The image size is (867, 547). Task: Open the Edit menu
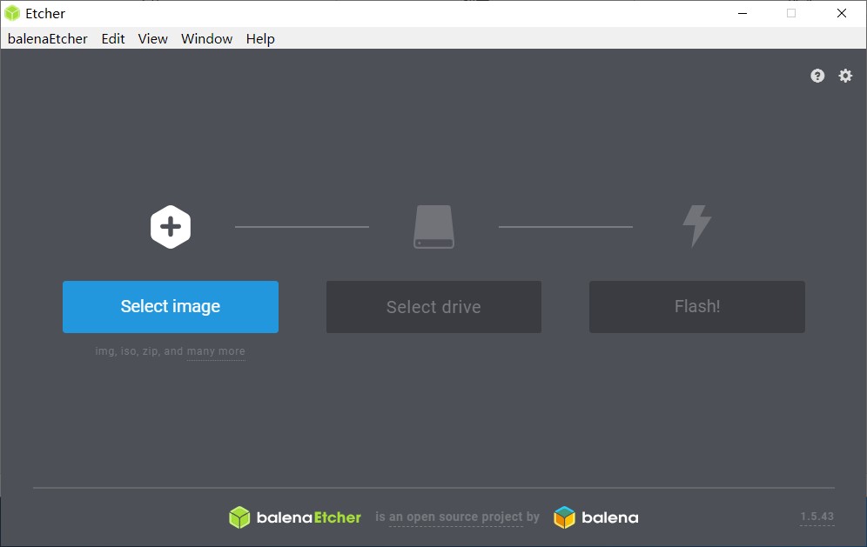[x=113, y=38]
